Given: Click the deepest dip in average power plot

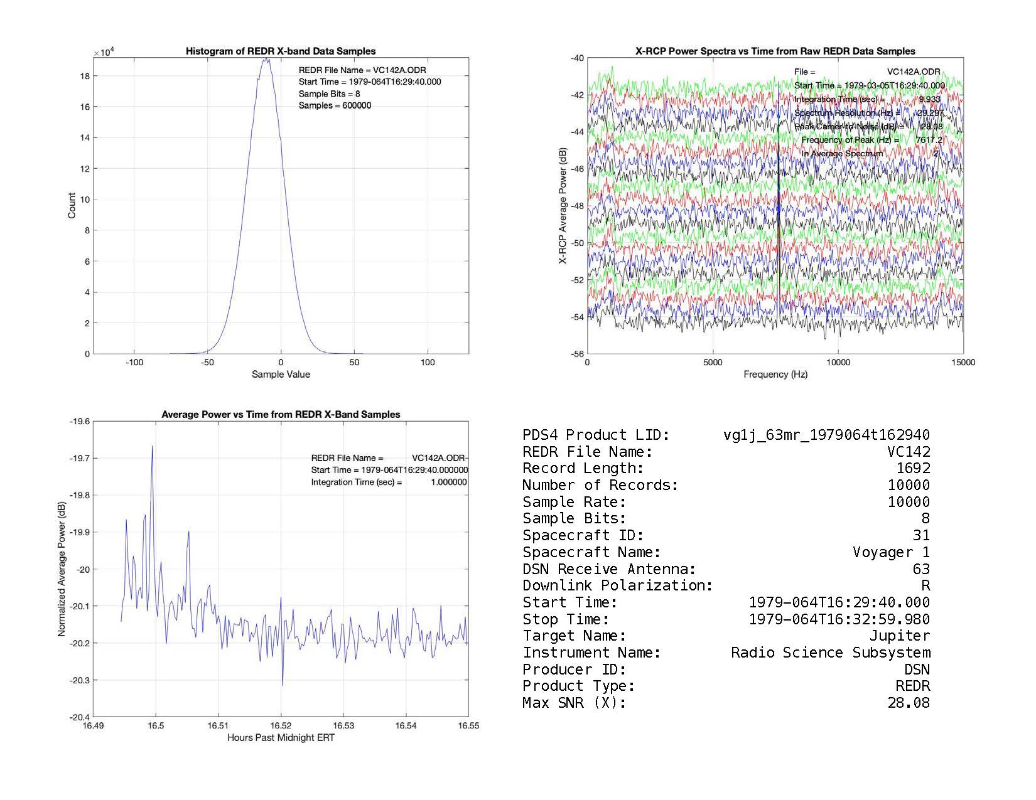Looking at the screenshot, I should [283, 685].
